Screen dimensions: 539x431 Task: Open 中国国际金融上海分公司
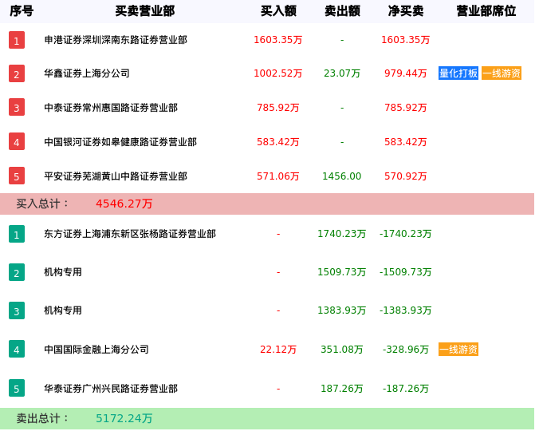(96, 350)
